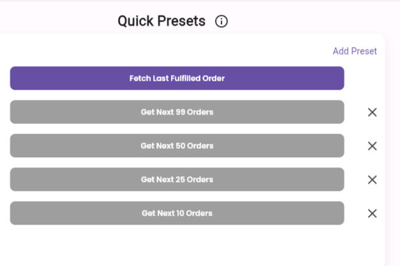Run the Get Next 50 Orders preset
400x266 pixels.
[177, 146]
